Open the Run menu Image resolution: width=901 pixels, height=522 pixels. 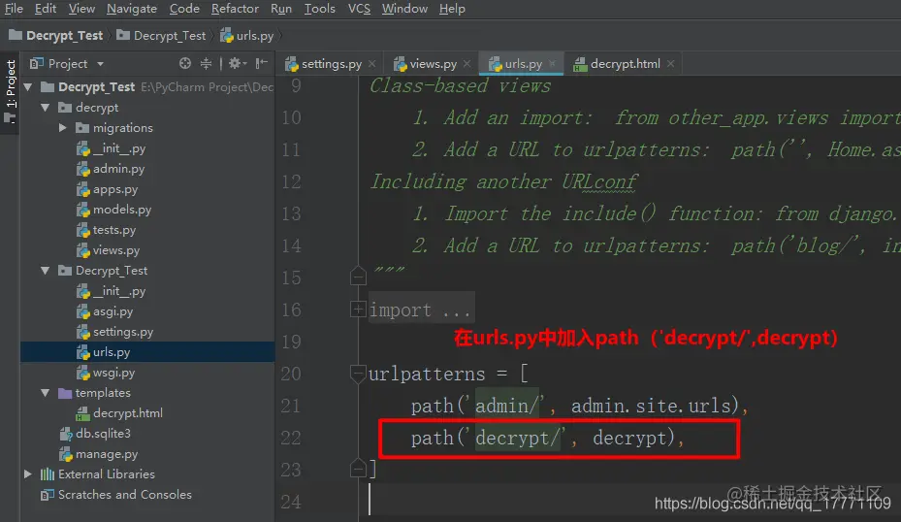click(281, 9)
